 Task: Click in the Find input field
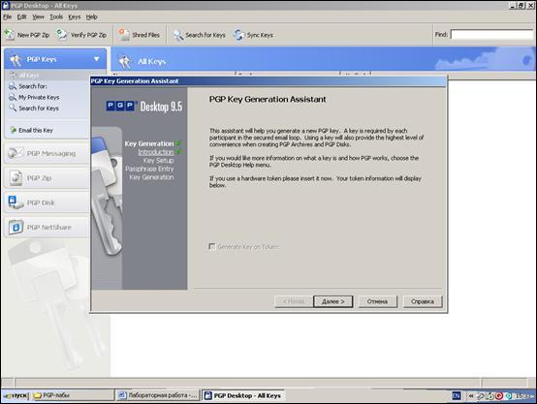pos(491,35)
